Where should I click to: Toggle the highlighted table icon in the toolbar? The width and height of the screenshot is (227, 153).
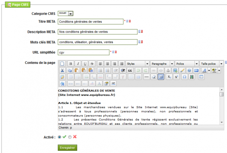161,77
